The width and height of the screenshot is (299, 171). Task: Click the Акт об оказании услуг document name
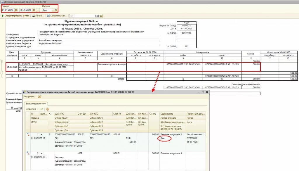coord(58,64)
